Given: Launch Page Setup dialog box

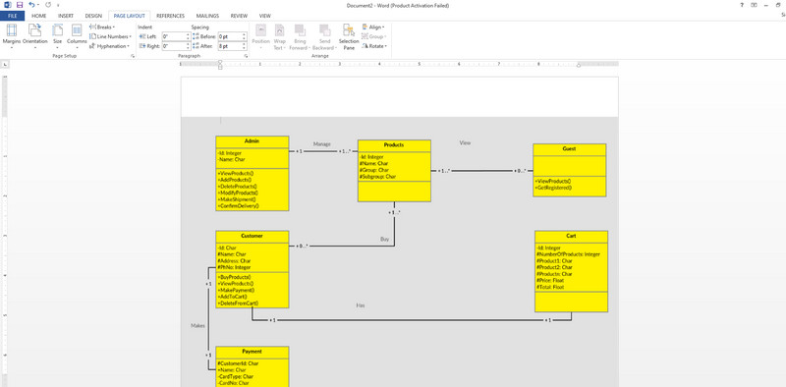Looking at the screenshot, I should (133, 57).
